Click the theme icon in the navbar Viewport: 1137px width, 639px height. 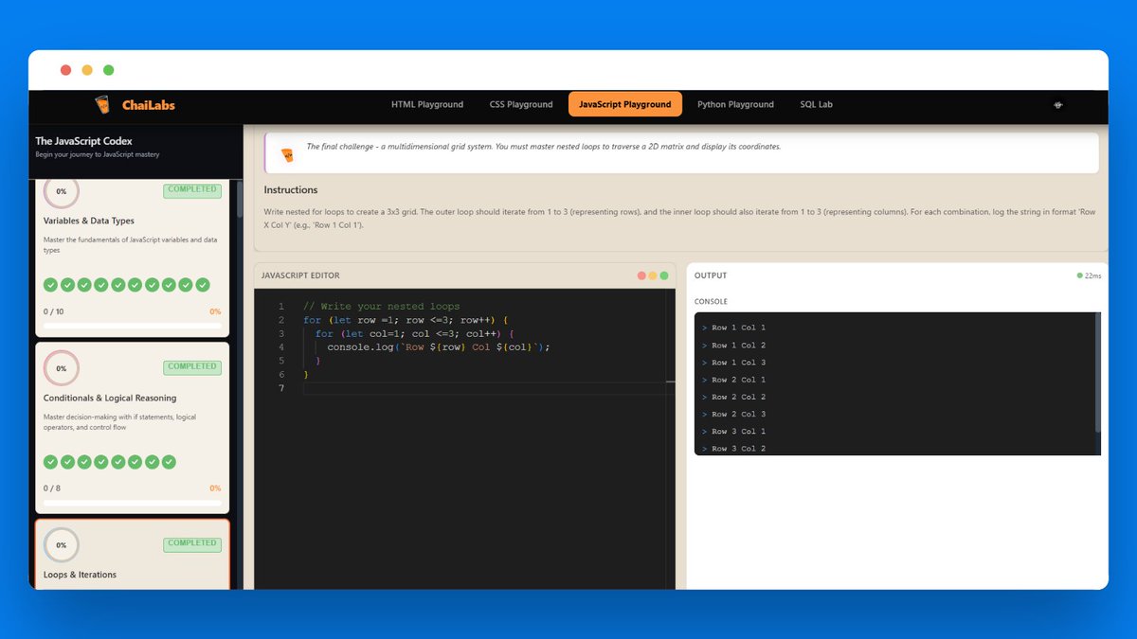(1058, 105)
